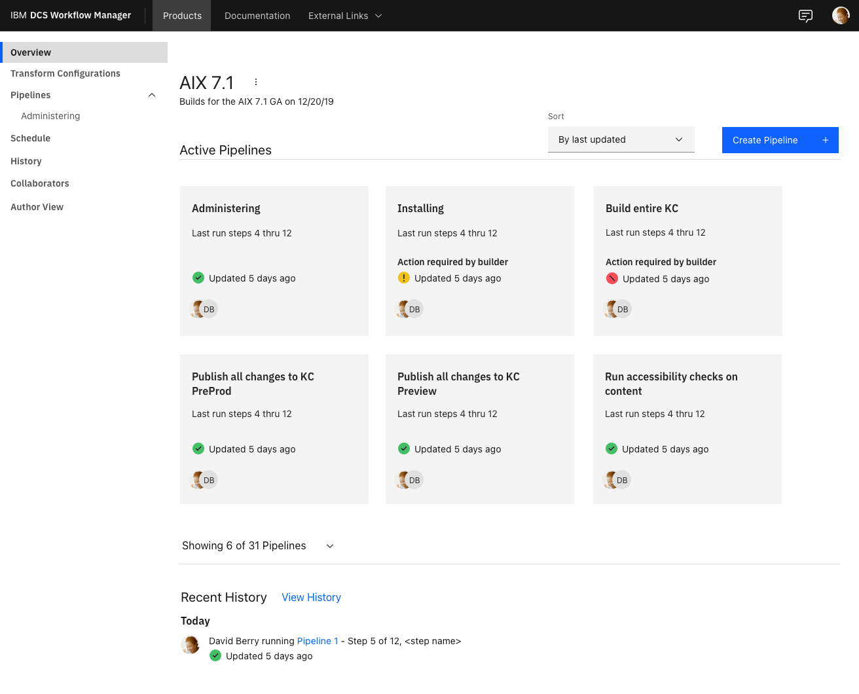Click the DB avatar on Publish KC PreProd card
Viewport: 859px width, 694px height.
(x=209, y=480)
